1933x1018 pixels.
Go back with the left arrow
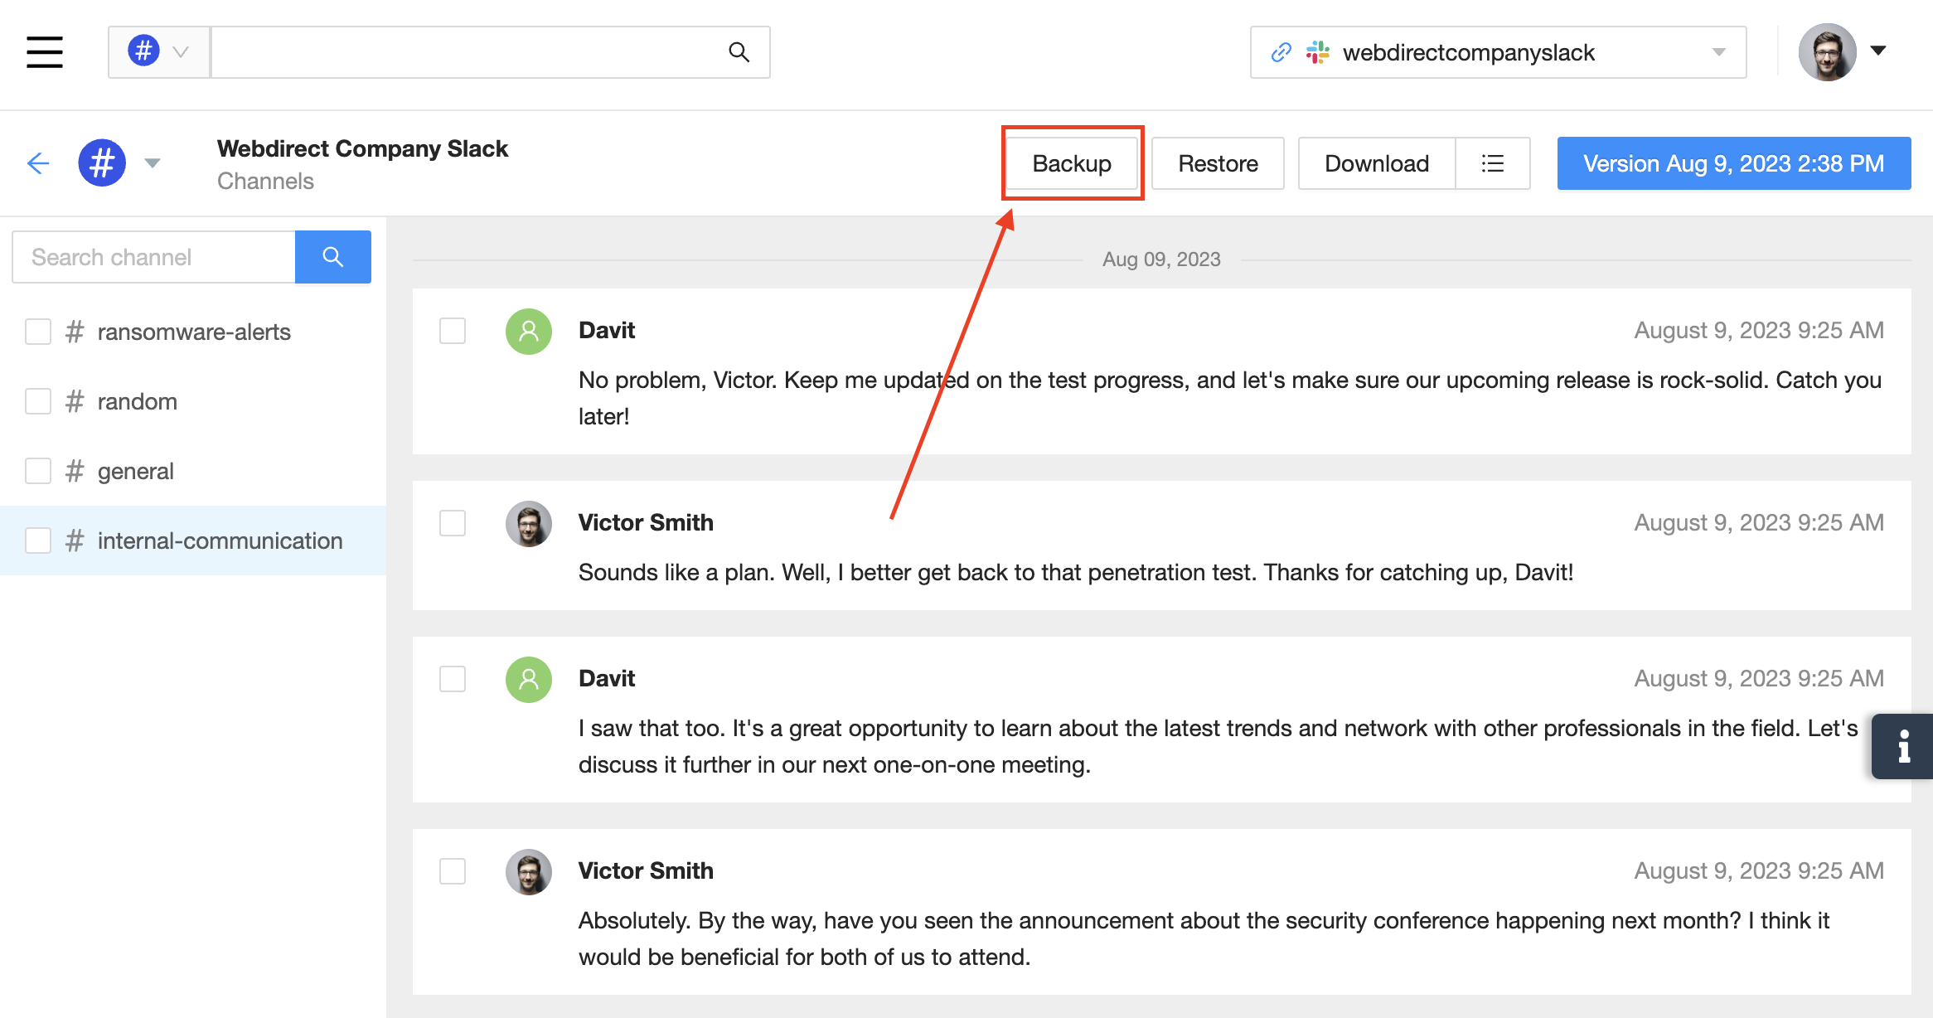coord(38,162)
